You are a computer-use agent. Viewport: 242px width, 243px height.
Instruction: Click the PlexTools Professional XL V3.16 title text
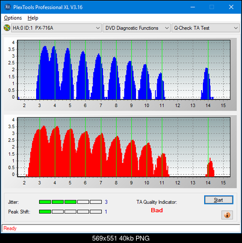(x=48, y=7)
